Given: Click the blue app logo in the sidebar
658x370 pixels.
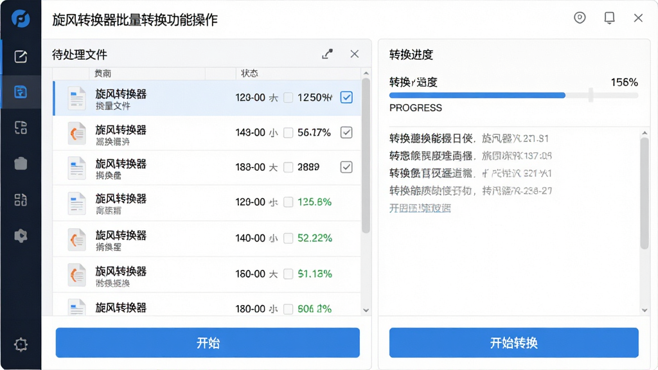Looking at the screenshot, I should coord(21,18).
